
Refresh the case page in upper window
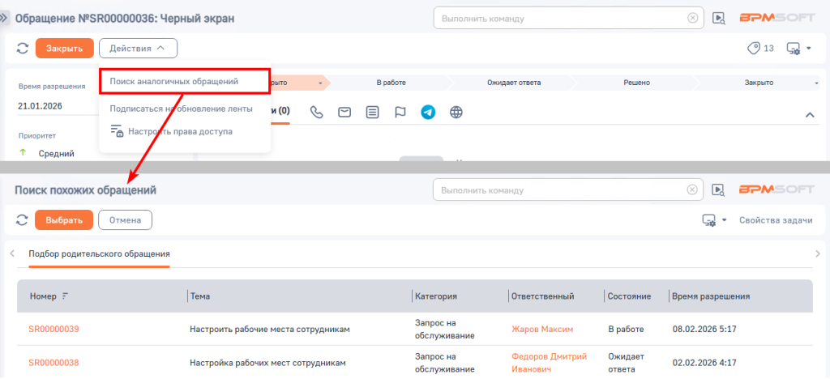[x=22, y=48]
